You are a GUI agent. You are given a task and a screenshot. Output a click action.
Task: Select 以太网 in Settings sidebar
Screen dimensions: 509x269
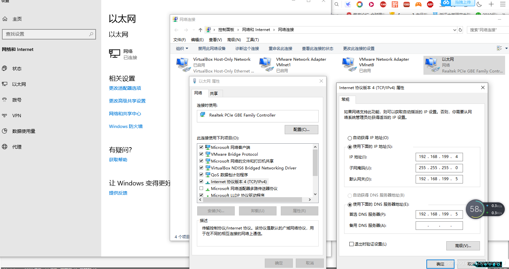[19, 84]
